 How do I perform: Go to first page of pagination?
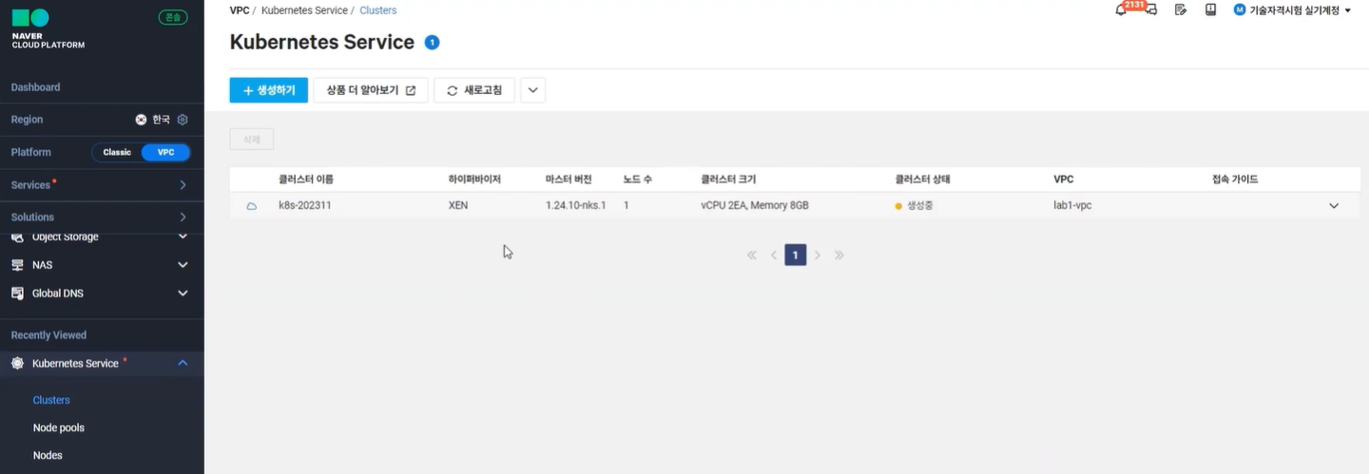tap(752, 255)
